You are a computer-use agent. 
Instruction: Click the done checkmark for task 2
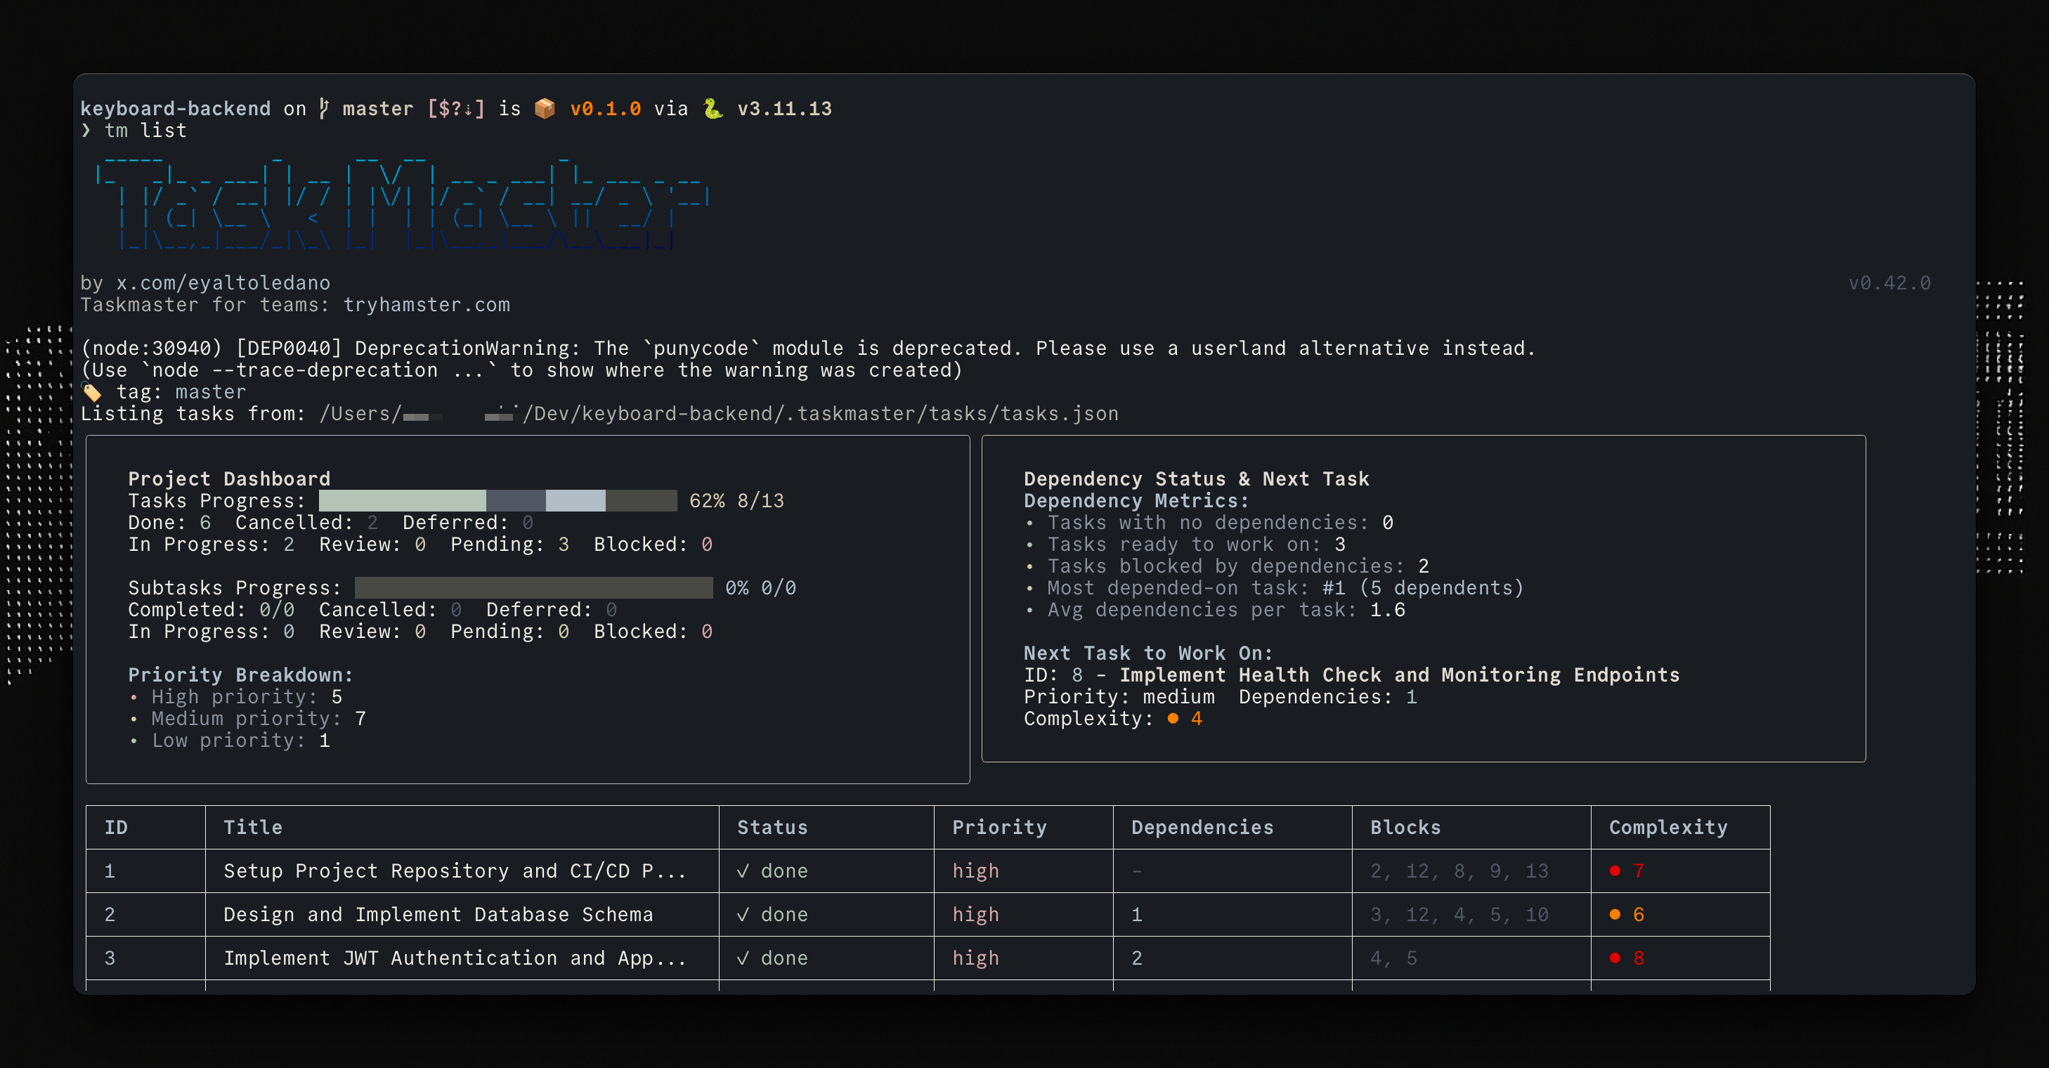pyautogui.click(x=743, y=915)
